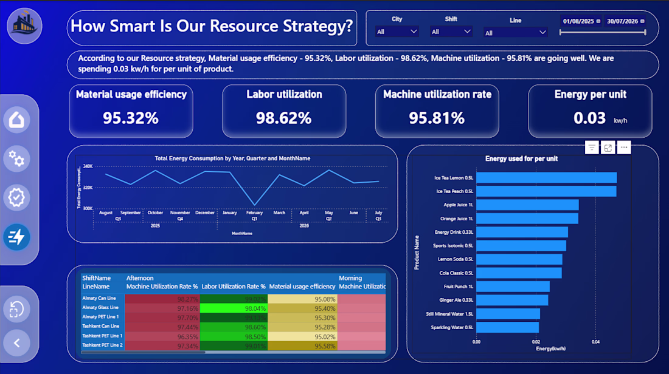Screen dimensions: 669x374
Task: Open focus mode on Energy chart
Action: pyautogui.click(x=608, y=148)
